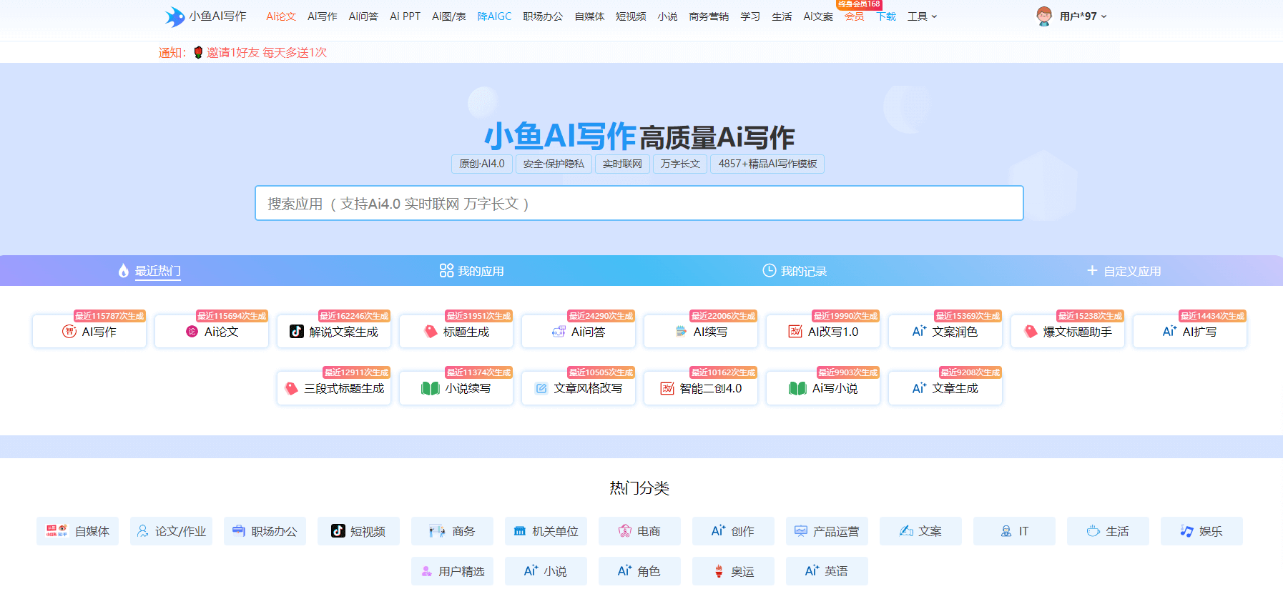Click the red tag icon for 标题生成

(430, 332)
